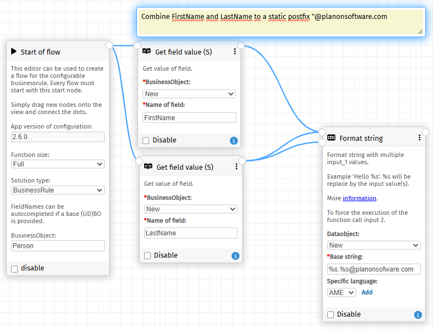The image size is (433, 330).
Task: Click the book icon on FirstName node
Action: pos(146,51)
